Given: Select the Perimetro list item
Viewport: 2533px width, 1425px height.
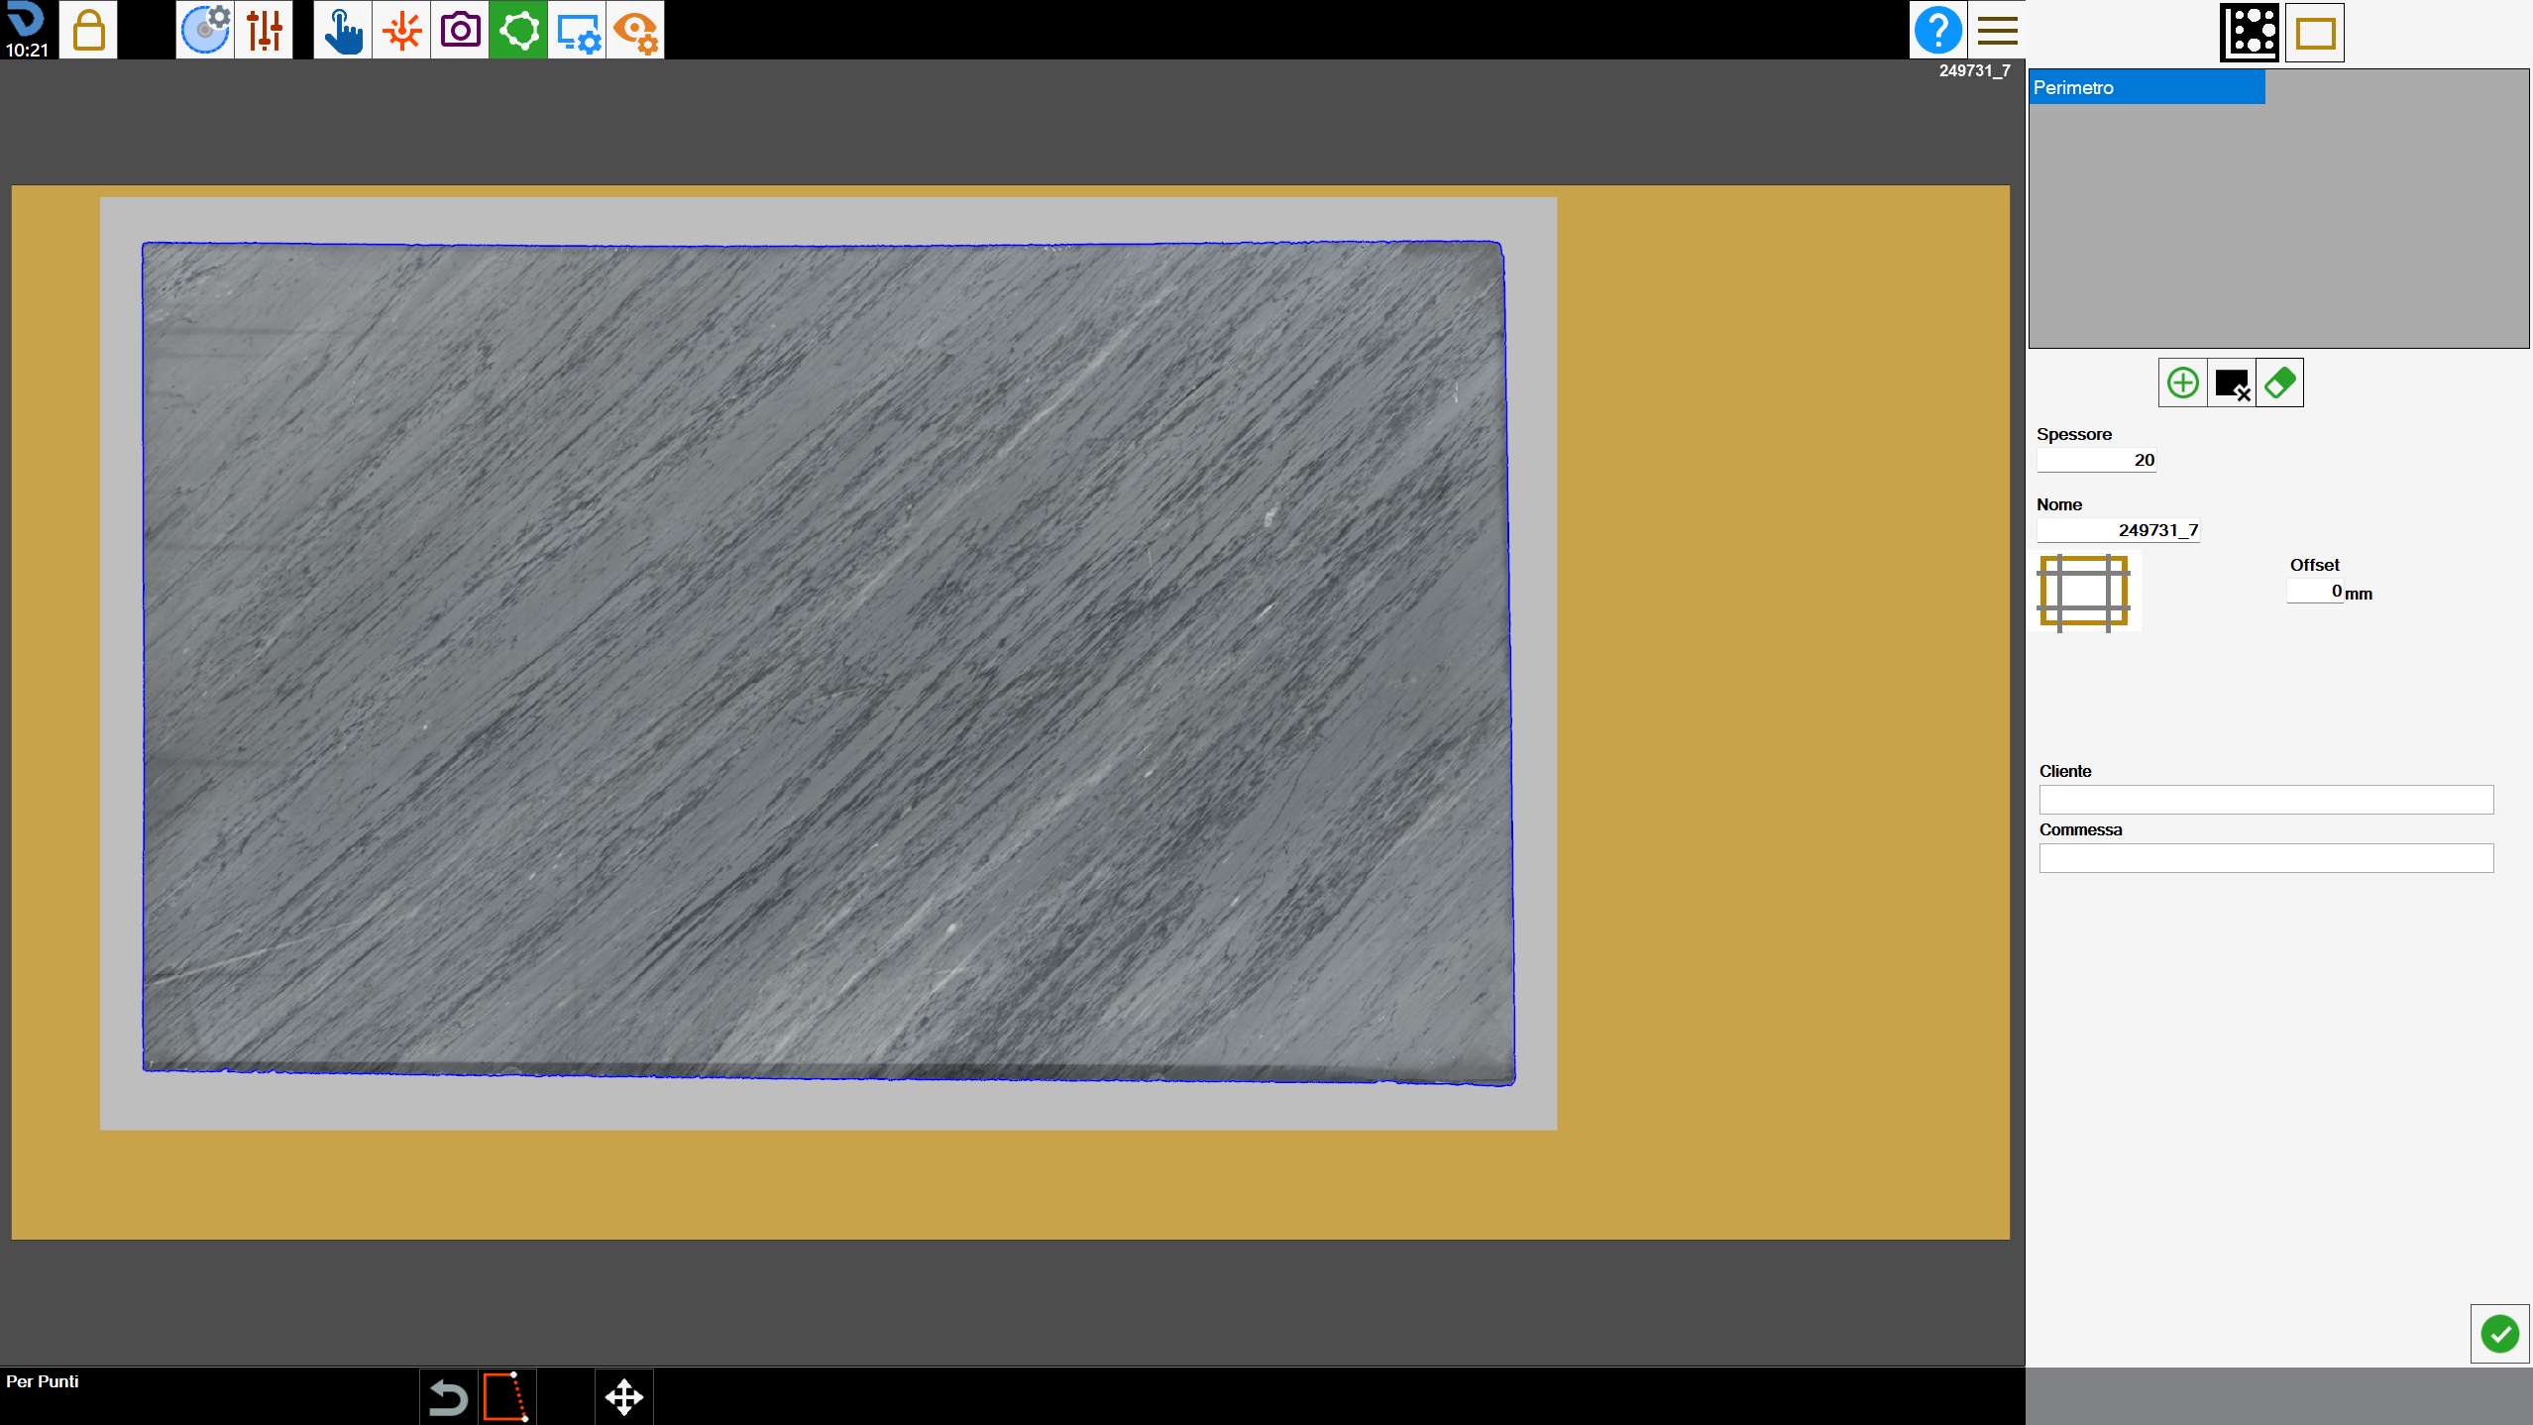Looking at the screenshot, I should click(2147, 87).
